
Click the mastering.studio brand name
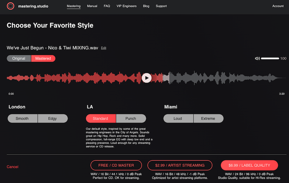pyautogui.click(x=33, y=6)
